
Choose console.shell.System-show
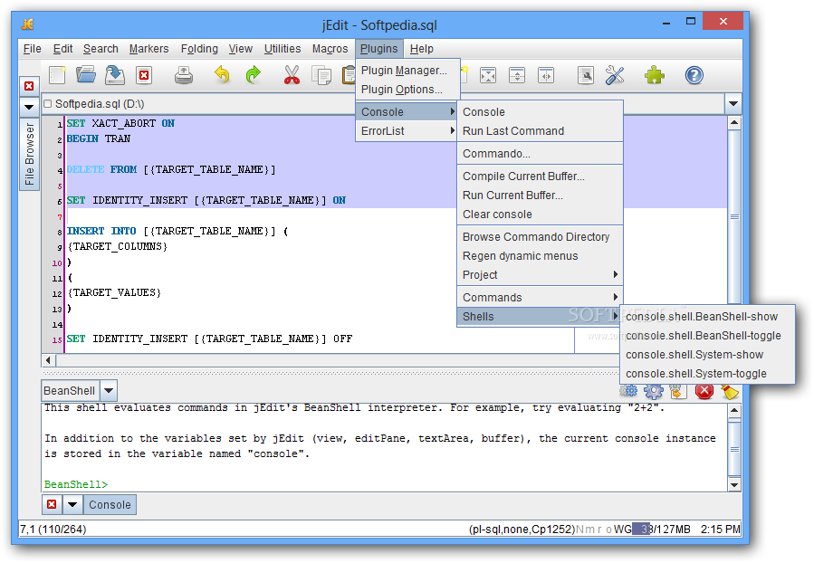click(707, 355)
